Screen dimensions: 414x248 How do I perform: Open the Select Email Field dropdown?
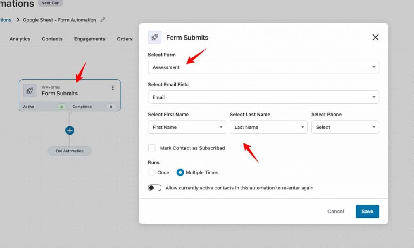(x=264, y=97)
